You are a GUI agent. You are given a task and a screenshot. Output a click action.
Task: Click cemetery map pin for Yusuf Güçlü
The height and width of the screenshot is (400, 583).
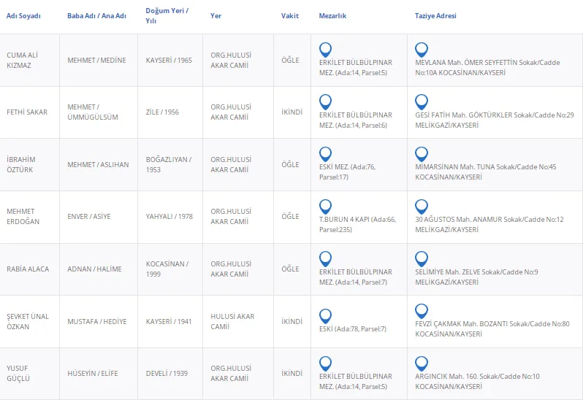pos(326,364)
